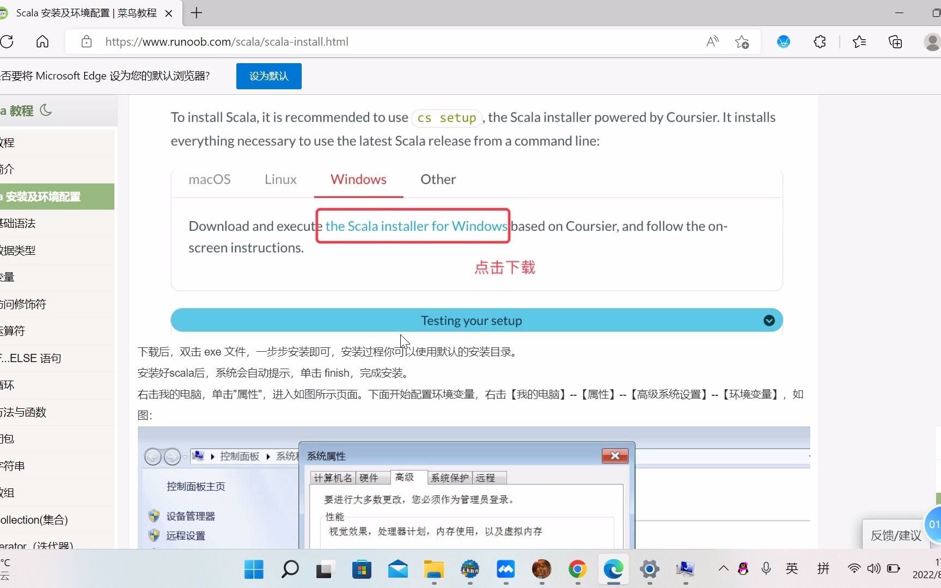Screen dimensions: 941x588
Task: Open the Edge profile avatar
Action: [x=932, y=42]
